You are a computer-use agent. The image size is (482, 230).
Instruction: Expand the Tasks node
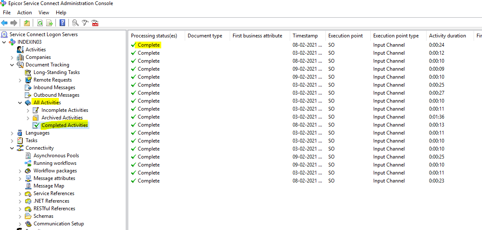[x=12, y=140]
